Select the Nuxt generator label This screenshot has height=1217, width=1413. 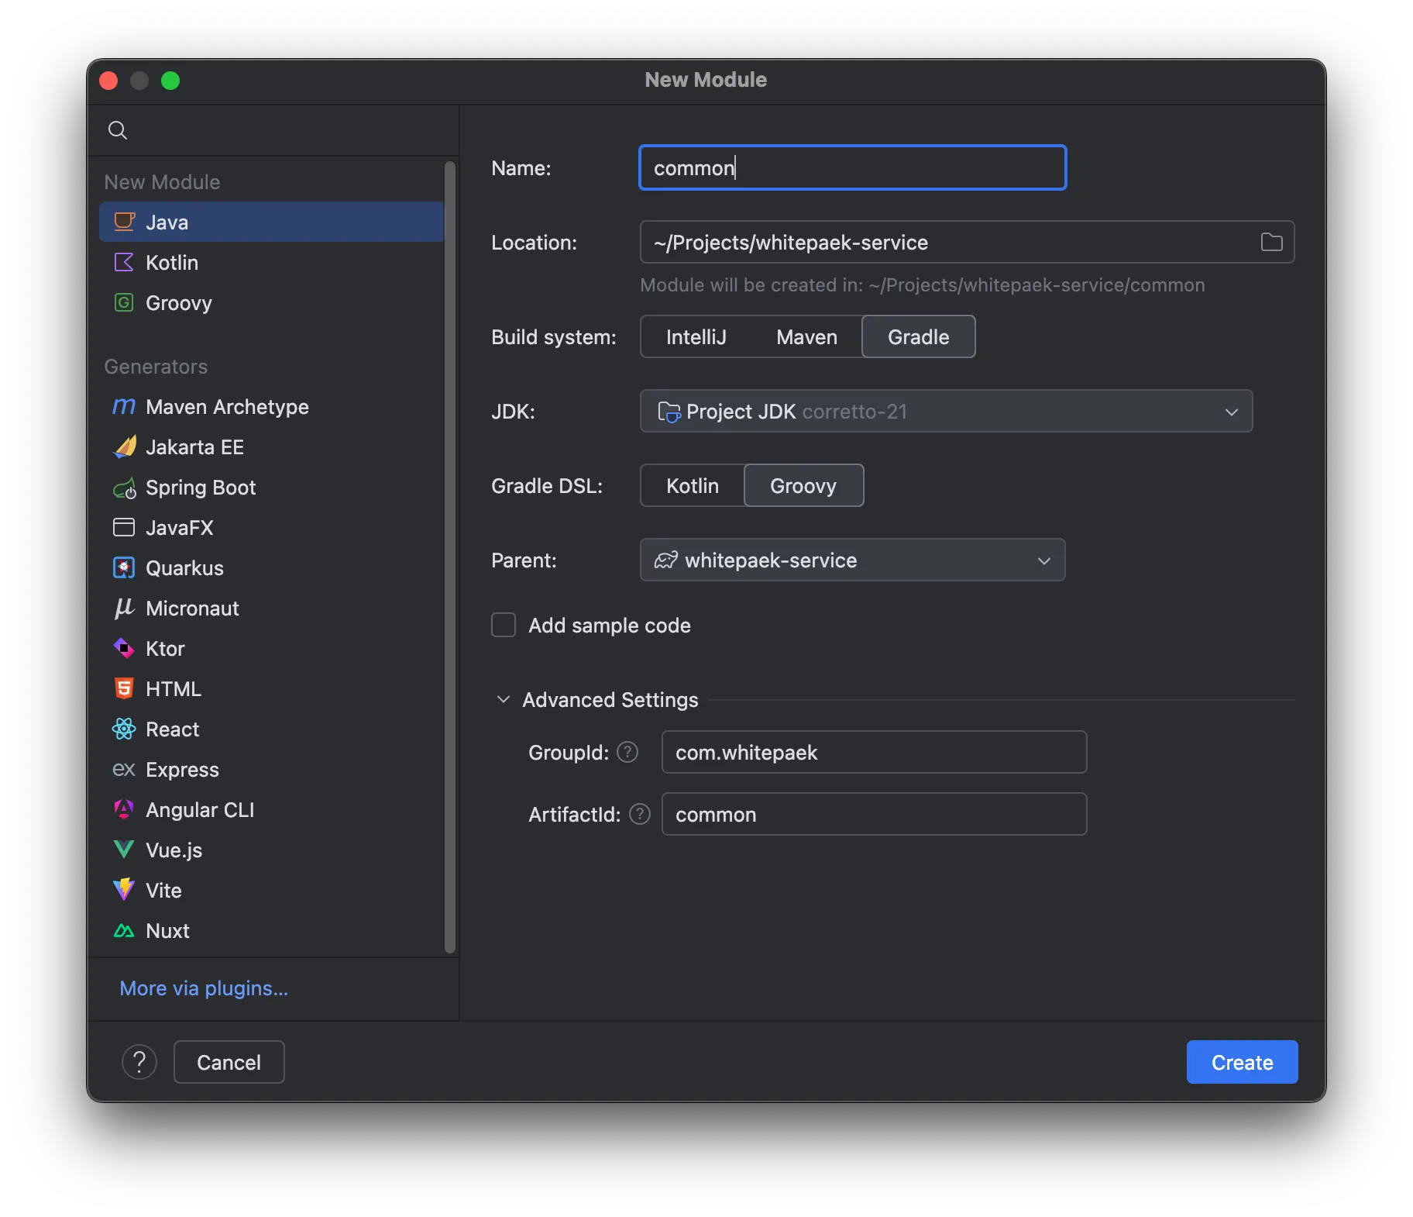coord(167,930)
